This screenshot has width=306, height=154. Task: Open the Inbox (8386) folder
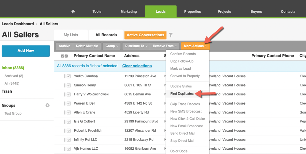13,68
